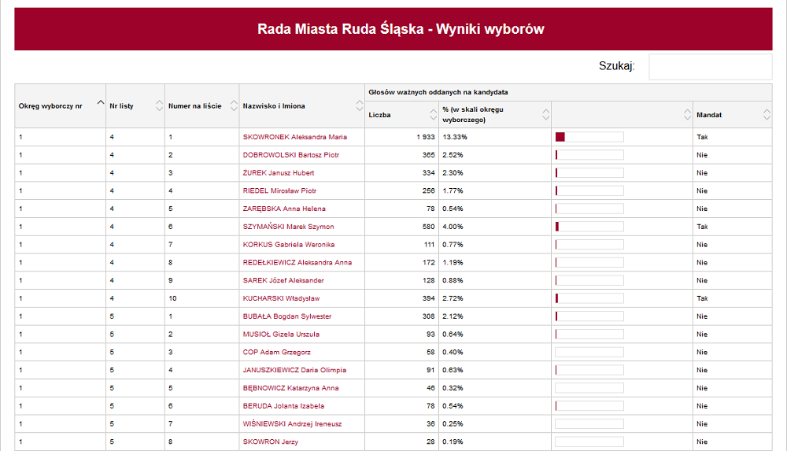Screen dimensions: 787x451
Task: Open ZARĘBSKA Anna Helena candidate link
Action: point(284,209)
